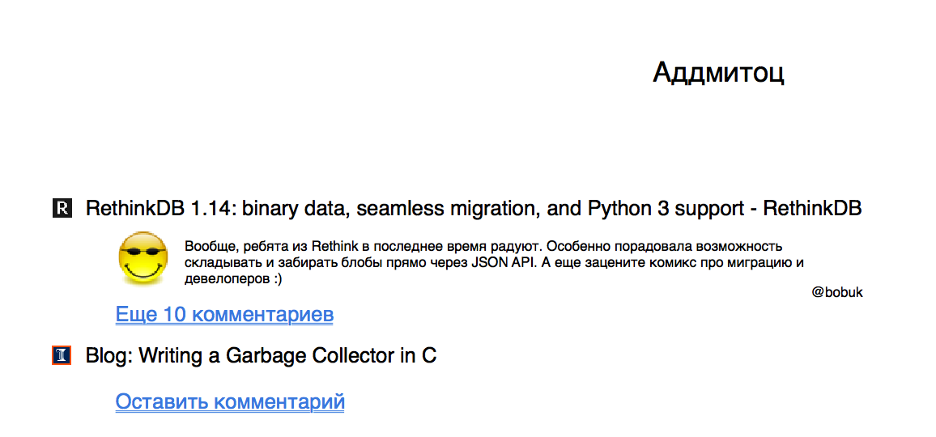Click the RethinkDB black R favicon
This screenshot has height=437, width=936.
pos(62,209)
